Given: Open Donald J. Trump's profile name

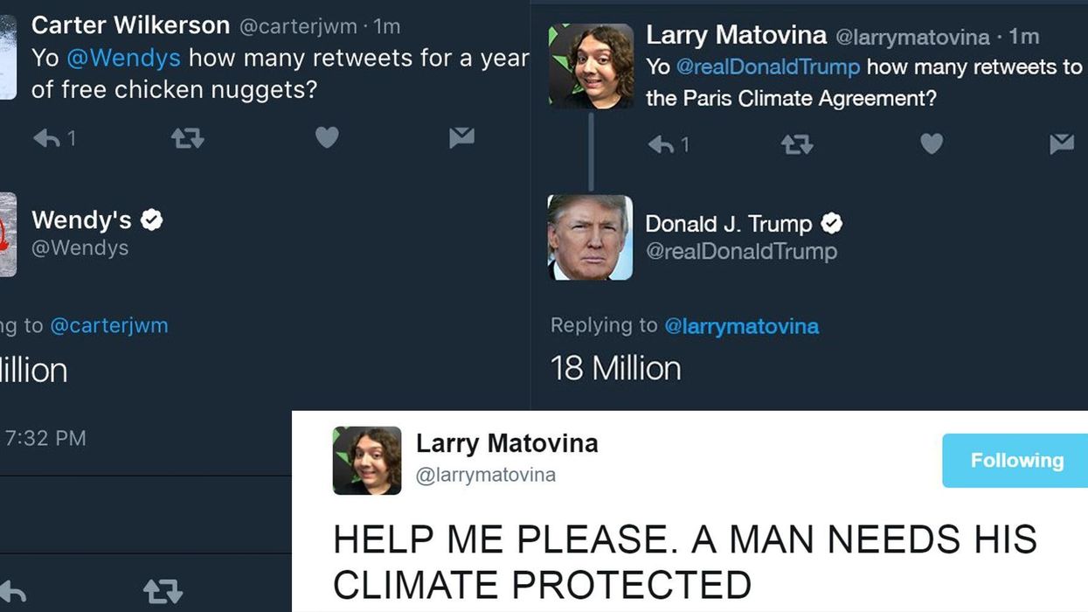Looking at the screenshot, I should 729,224.
